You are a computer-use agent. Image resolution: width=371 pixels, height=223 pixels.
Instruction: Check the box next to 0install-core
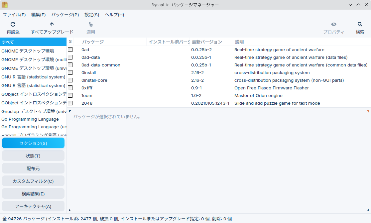click(x=70, y=80)
